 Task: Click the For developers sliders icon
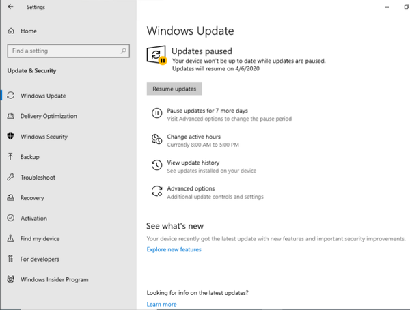pyautogui.click(x=10, y=259)
